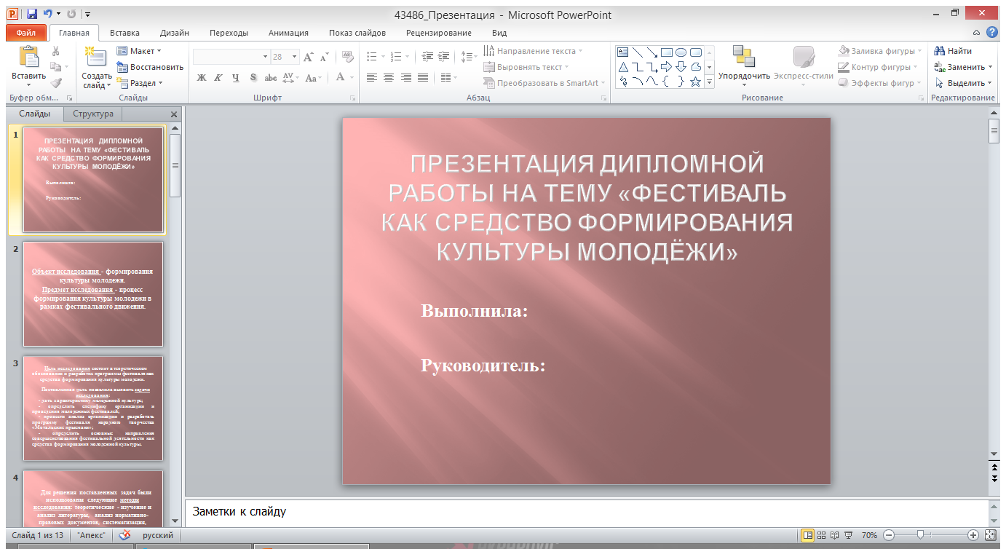The width and height of the screenshot is (1006, 549).
Task: Click the zoom in plus button
Action: [973, 535]
